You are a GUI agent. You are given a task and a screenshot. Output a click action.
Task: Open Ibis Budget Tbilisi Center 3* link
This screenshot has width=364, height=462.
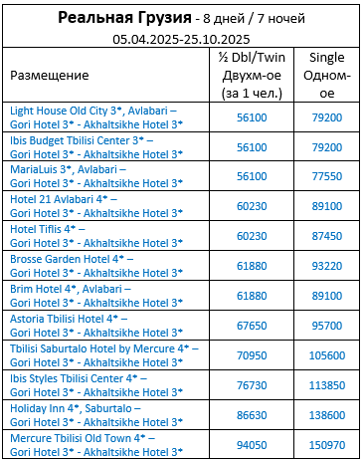[77, 140]
